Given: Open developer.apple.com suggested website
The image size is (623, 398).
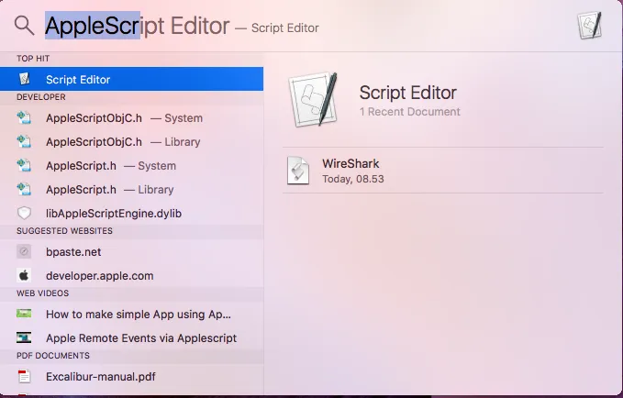Looking at the screenshot, I should click(x=131, y=276).
